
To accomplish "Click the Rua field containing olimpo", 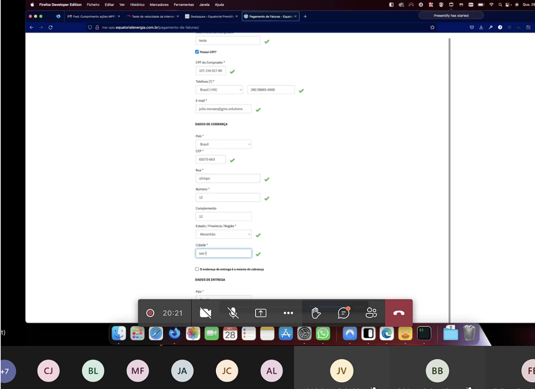I will click(227, 179).
